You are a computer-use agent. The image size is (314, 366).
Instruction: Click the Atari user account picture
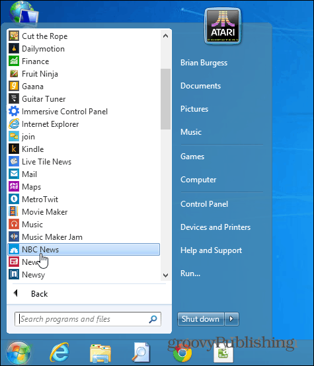click(223, 26)
